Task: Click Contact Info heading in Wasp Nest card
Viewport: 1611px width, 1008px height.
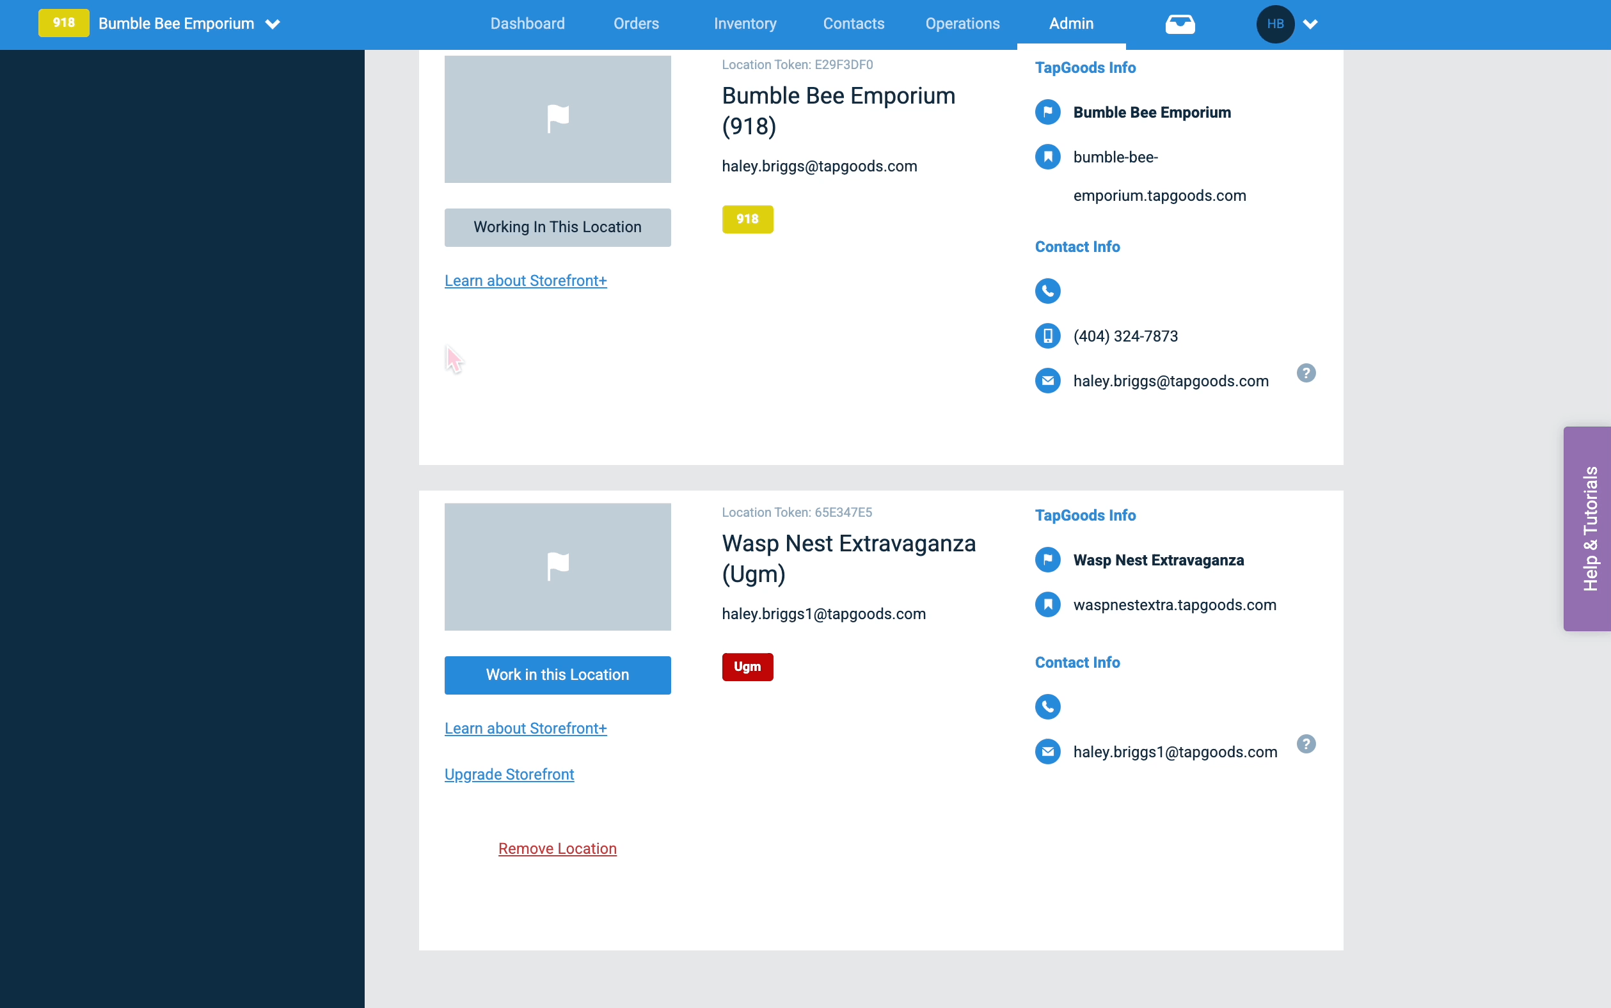Action: tap(1077, 663)
